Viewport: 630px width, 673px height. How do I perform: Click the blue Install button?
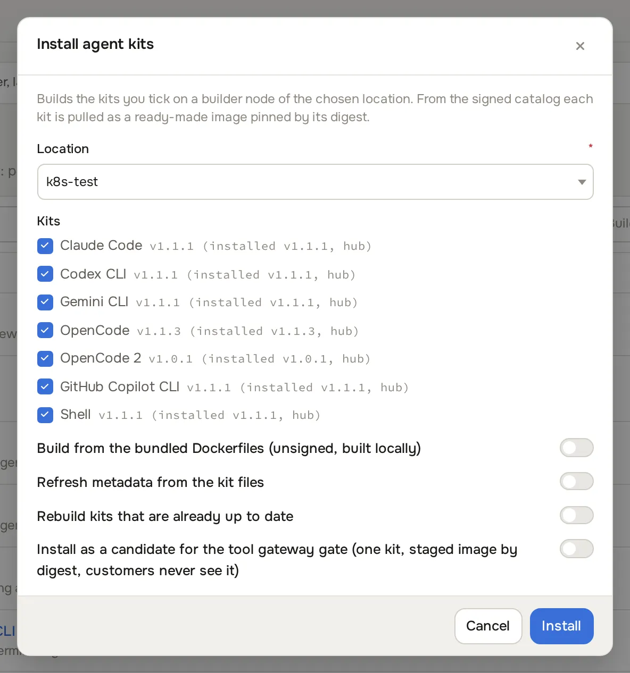point(561,626)
